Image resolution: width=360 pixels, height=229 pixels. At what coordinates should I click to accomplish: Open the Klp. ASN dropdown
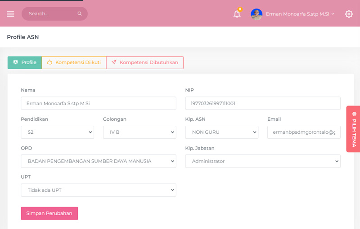[x=221, y=132]
